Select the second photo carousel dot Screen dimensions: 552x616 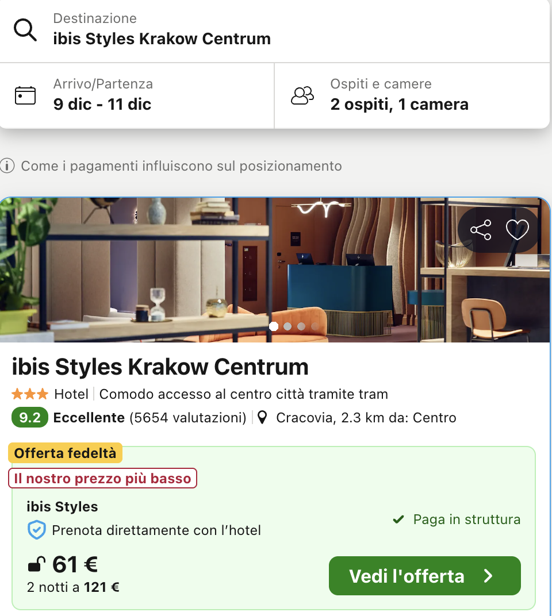(x=287, y=326)
